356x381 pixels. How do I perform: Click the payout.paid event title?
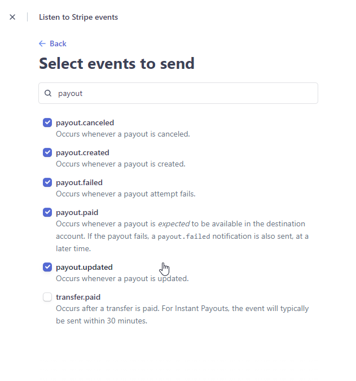click(77, 212)
